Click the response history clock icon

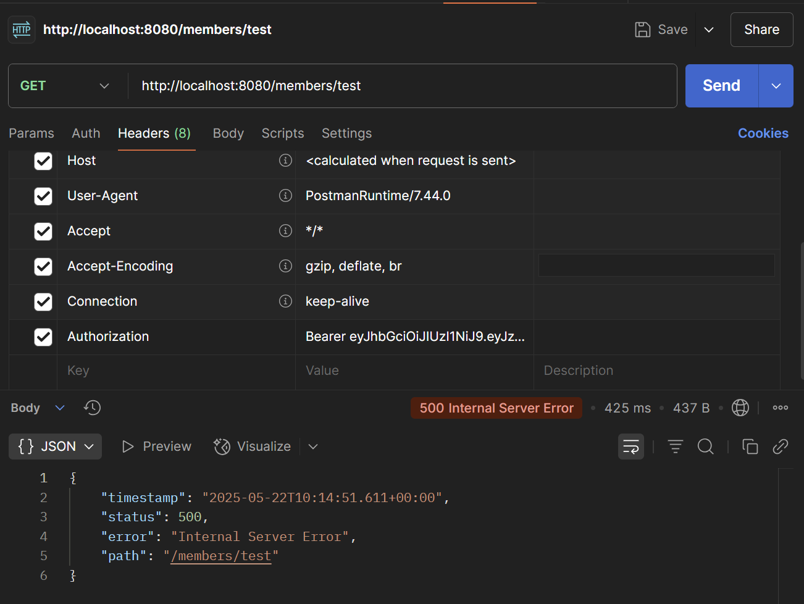93,408
